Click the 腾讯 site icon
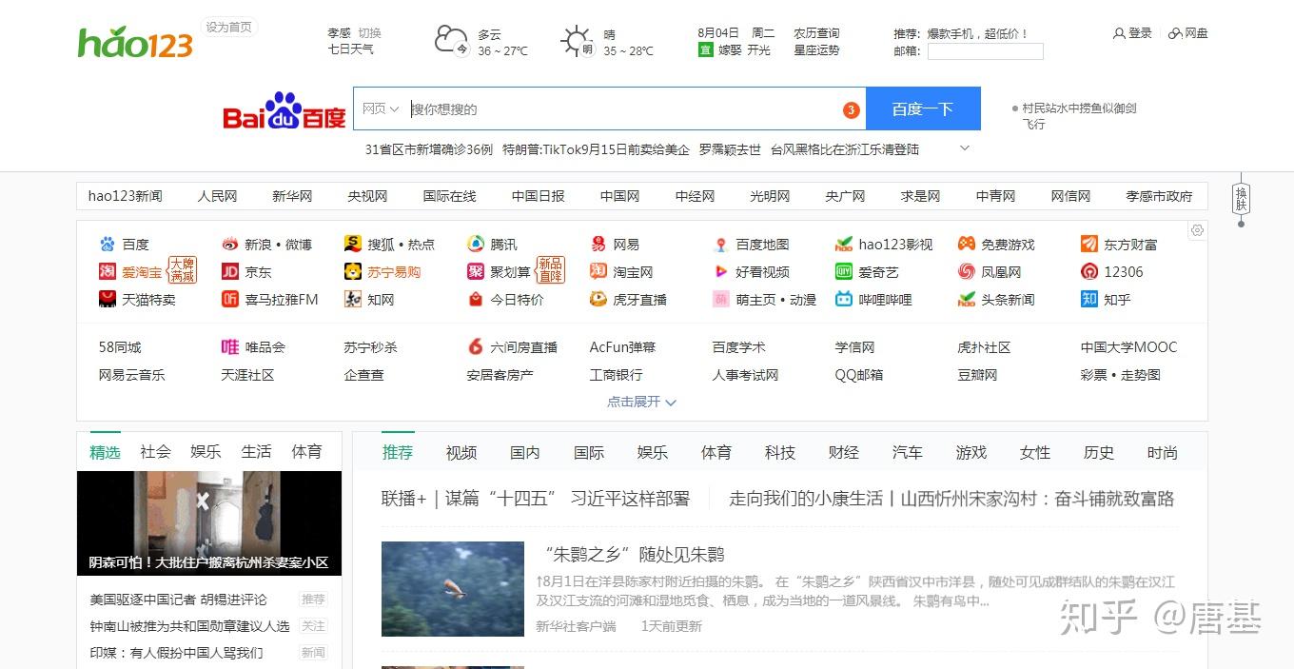Image resolution: width=1294 pixels, height=669 pixels. tap(476, 245)
